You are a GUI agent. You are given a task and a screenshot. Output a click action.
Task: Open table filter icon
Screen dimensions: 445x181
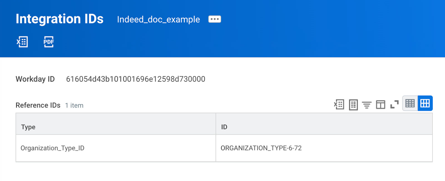pyautogui.click(x=367, y=105)
